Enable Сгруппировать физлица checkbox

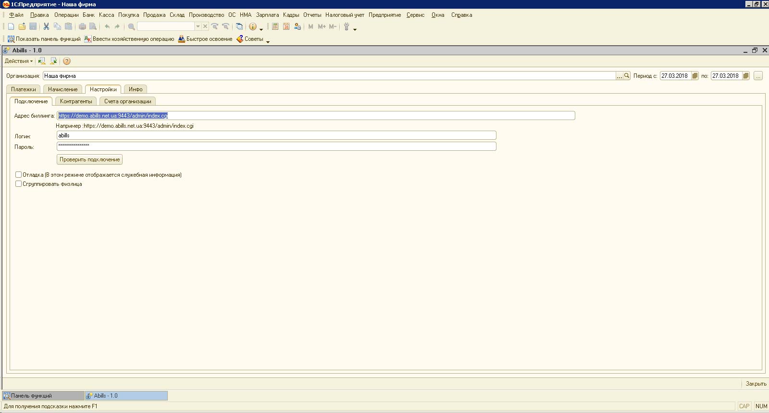(x=18, y=184)
